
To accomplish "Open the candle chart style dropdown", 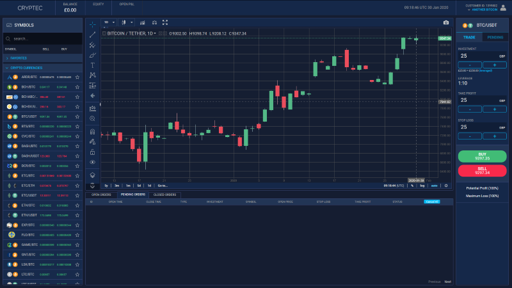I will (x=127, y=22).
